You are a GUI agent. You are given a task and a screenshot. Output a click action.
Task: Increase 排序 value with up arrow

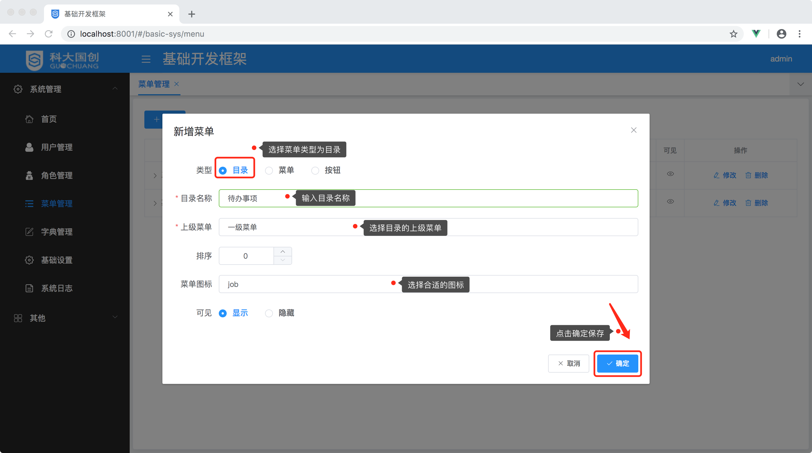tap(283, 251)
